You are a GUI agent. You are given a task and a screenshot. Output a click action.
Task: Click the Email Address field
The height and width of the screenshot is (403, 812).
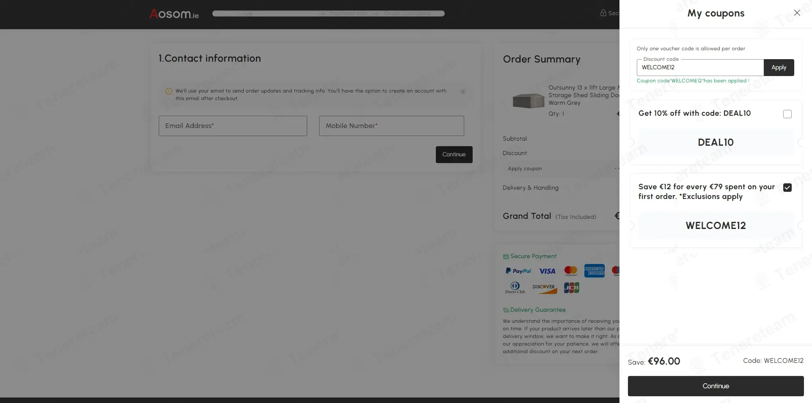click(x=233, y=126)
